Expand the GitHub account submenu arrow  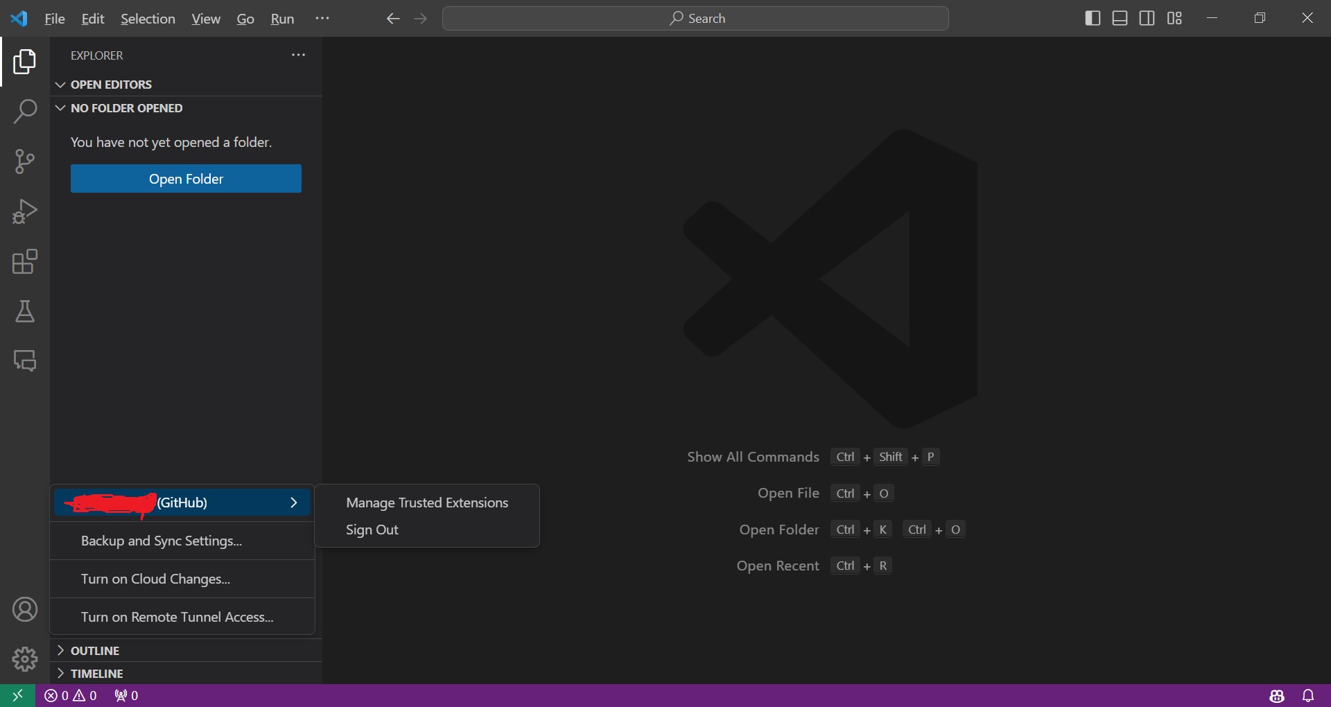[293, 503]
